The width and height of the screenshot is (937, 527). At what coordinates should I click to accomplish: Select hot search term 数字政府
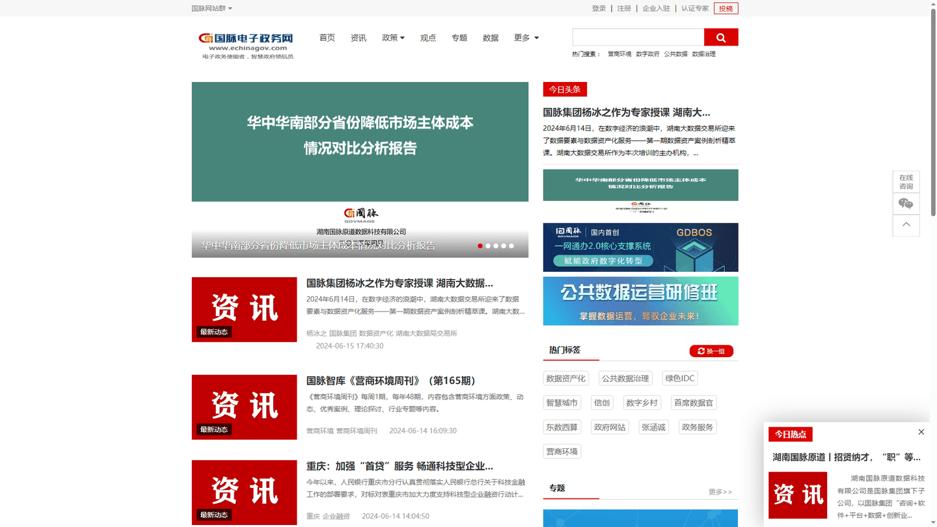coord(647,54)
